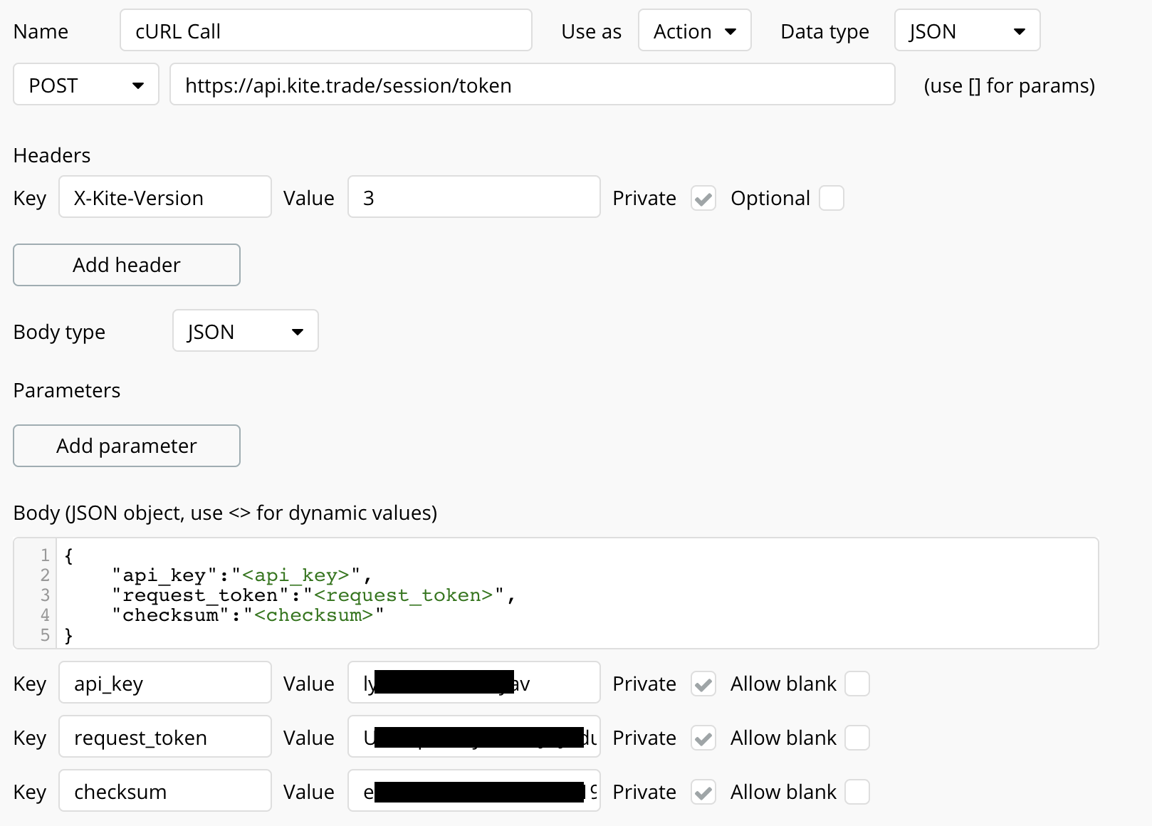This screenshot has height=826, width=1152.
Task: Toggle Private checkbox for X-Kite-Version header
Action: [x=703, y=199]
